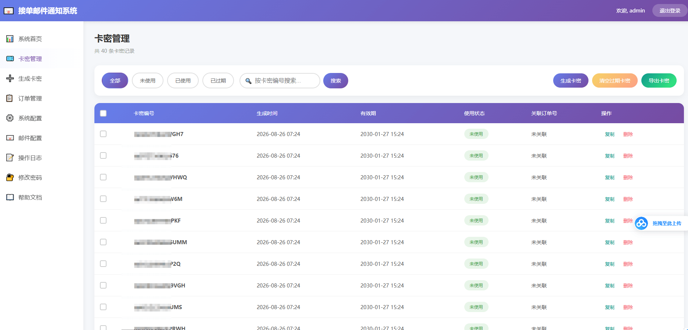Delete the card ending in 9VGH
Screen dimensions: 688x330
coord(628,286)
